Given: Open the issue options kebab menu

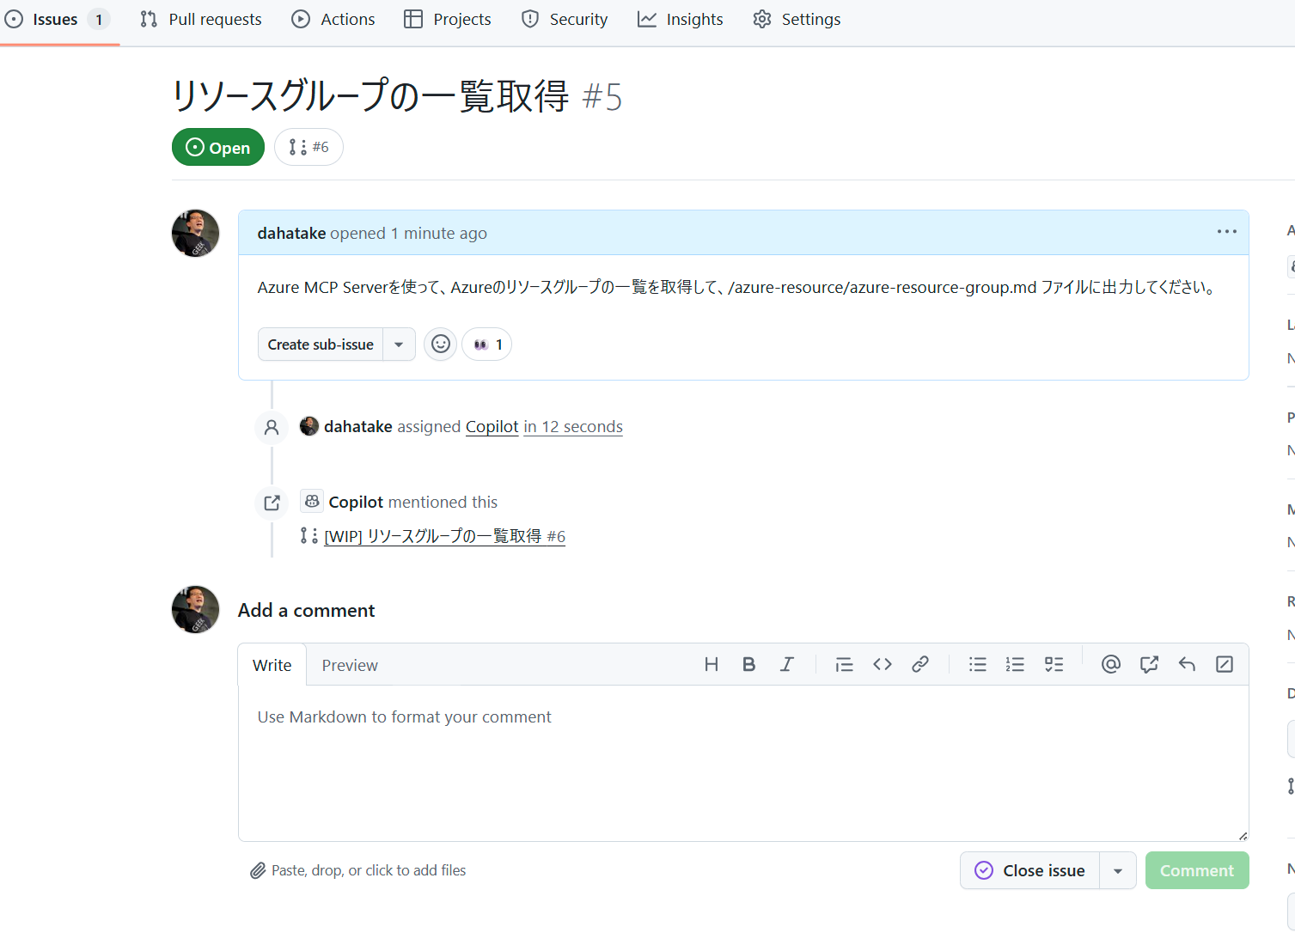Looking at the screenshot, I should (x=1226, y=232).
